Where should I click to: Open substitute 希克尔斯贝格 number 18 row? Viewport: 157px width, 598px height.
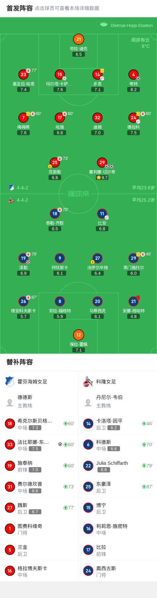pos(39,424)
